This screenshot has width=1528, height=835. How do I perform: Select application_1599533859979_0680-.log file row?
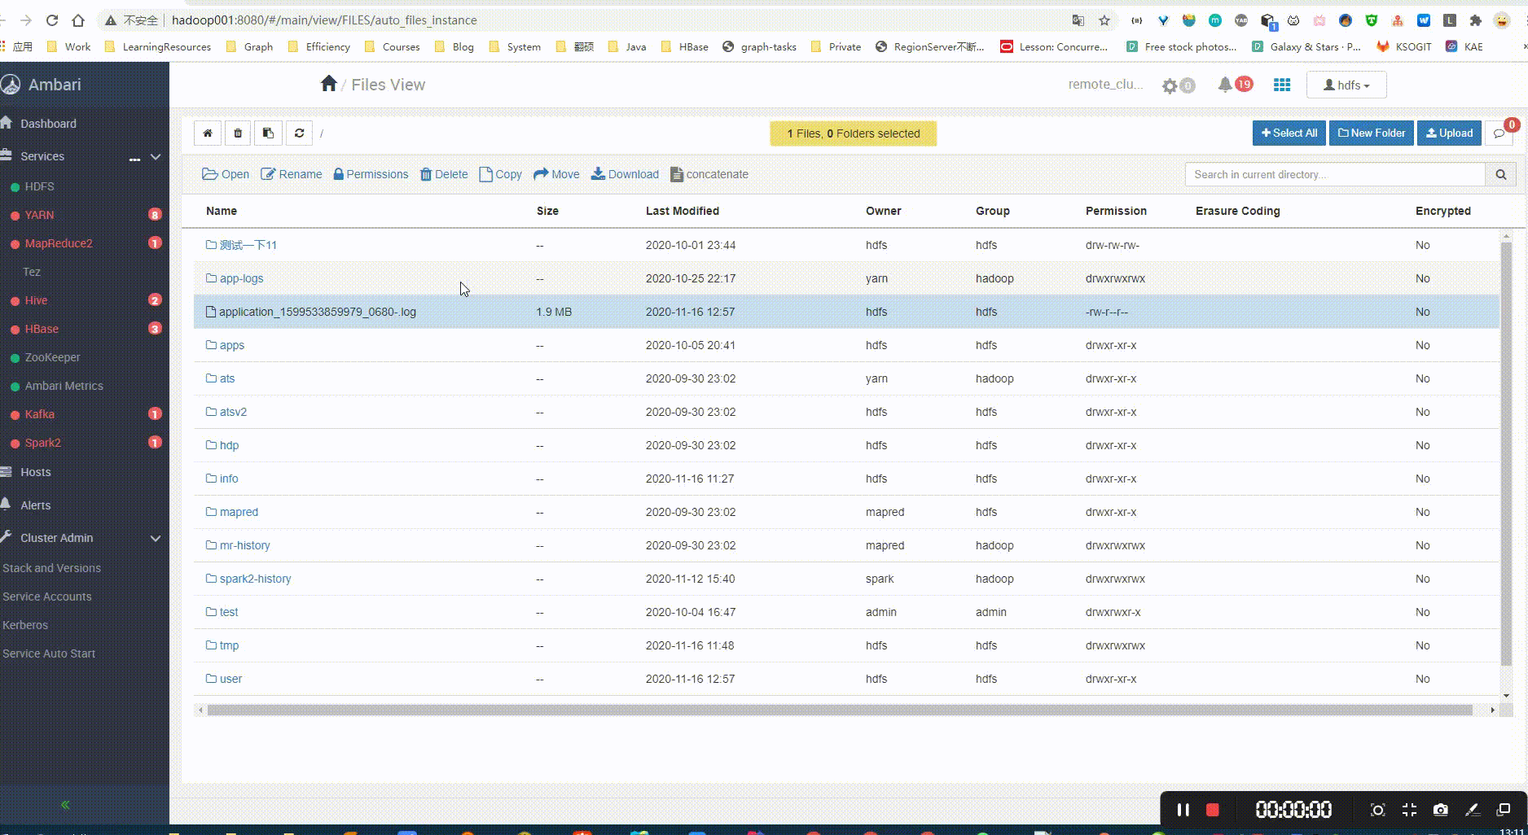click(846, 312)
